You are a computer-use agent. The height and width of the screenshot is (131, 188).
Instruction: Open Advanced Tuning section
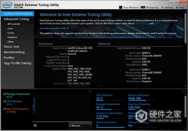(16, 19)
